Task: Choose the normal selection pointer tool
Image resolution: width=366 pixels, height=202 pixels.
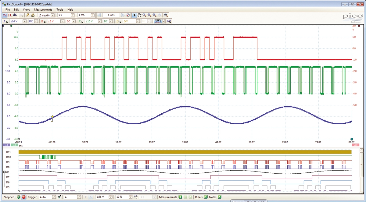Action: (134, 15)
